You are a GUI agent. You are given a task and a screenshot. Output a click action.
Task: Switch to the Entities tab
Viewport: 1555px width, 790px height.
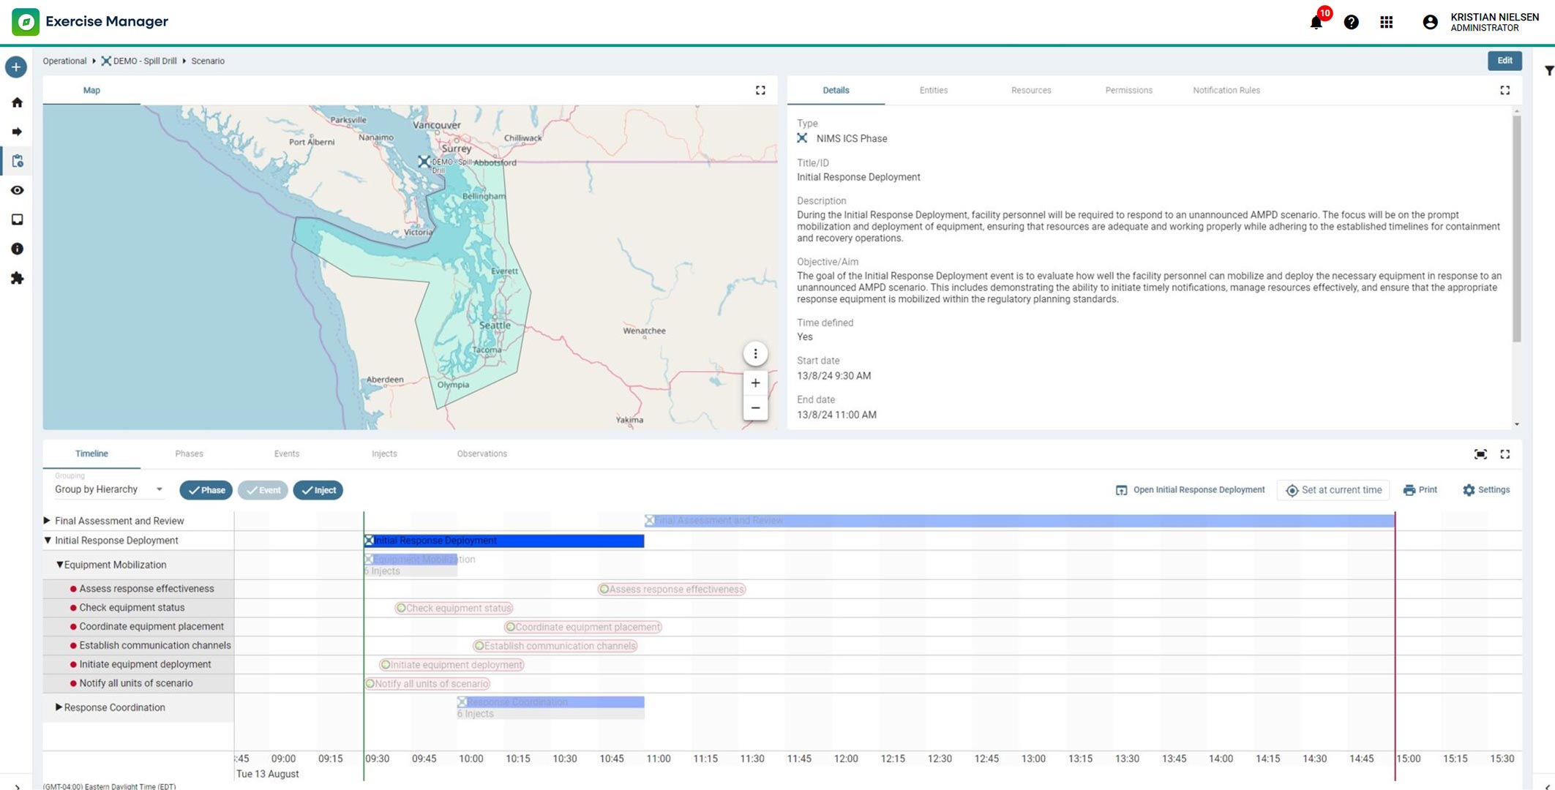pyautogui.click(x=933, y=90)
